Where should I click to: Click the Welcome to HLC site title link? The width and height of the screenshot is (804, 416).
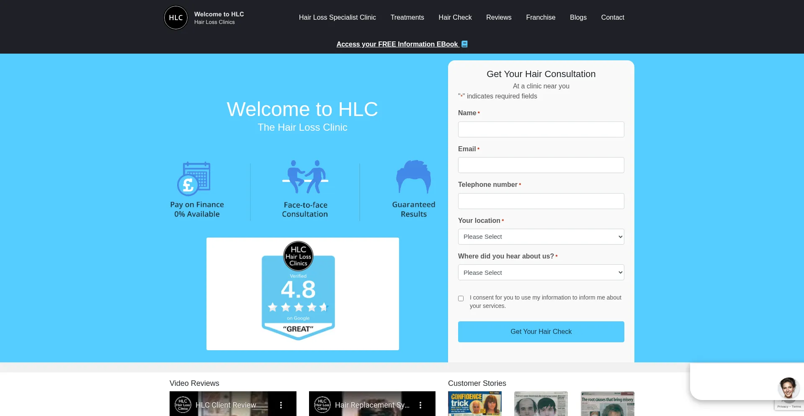[x=219, y=14]
